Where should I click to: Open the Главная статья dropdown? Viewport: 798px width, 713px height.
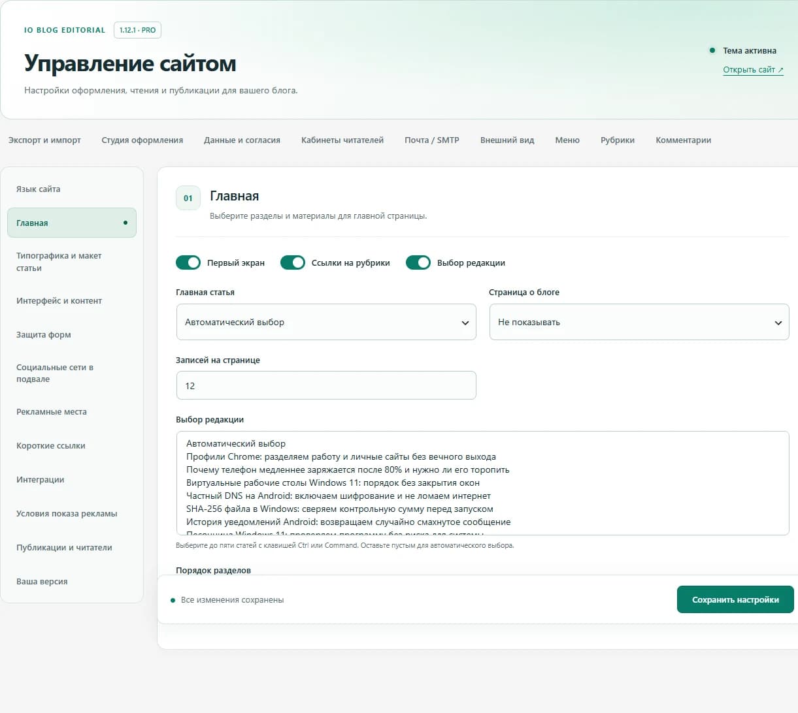coord(326,322)
